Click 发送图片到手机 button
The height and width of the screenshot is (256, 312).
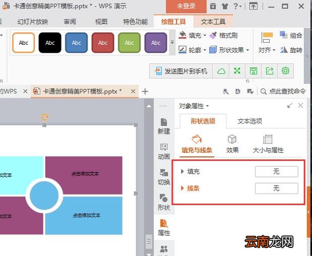pos(181,71)
